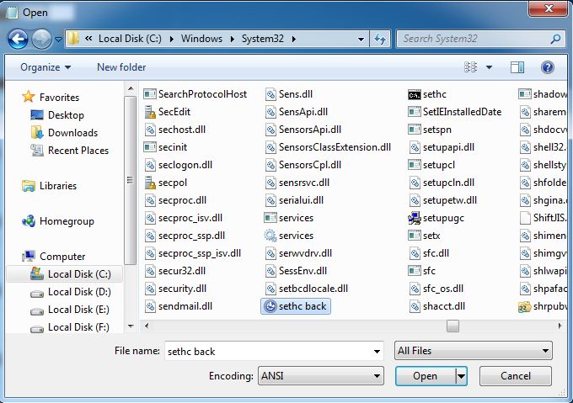Open the All Files type dropdown
The height and width of the screenshot is (403, 573).
click(474, 351)
